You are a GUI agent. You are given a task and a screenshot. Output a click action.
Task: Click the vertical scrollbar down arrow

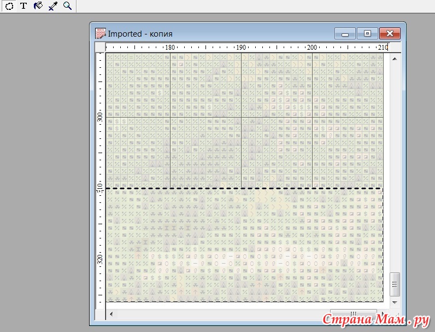pyautogui.click(x=395, y=302)
